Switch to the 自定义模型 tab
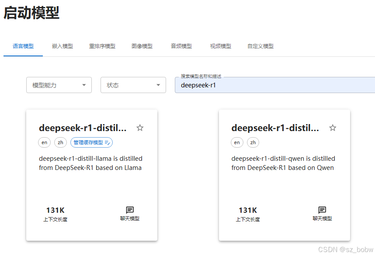 [260, 46]
